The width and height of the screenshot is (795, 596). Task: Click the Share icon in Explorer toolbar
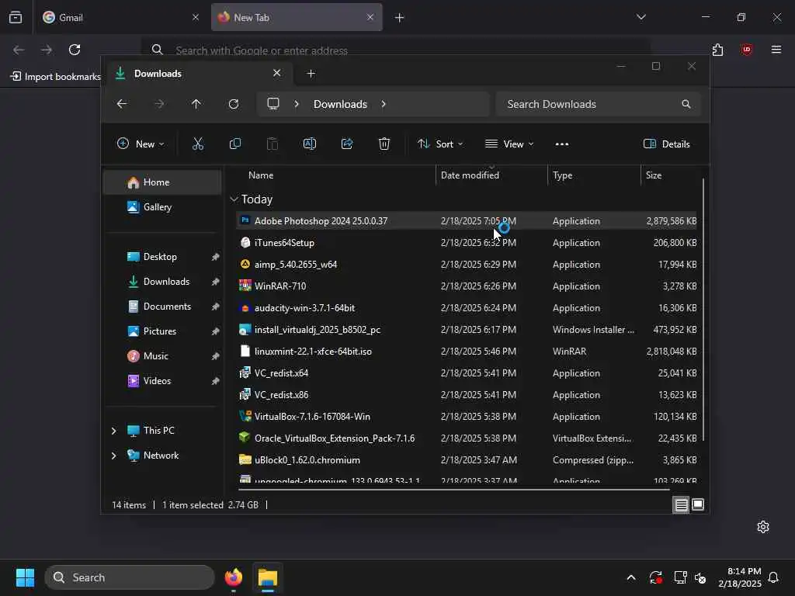(347, 144)
